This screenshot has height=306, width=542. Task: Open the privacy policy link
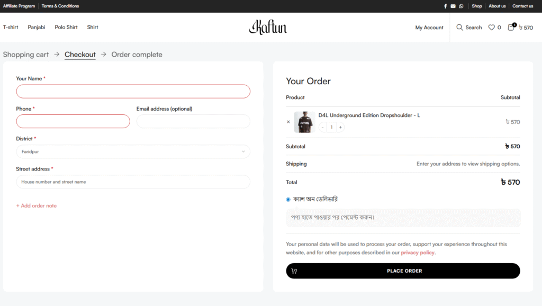(x=418, y=253)
